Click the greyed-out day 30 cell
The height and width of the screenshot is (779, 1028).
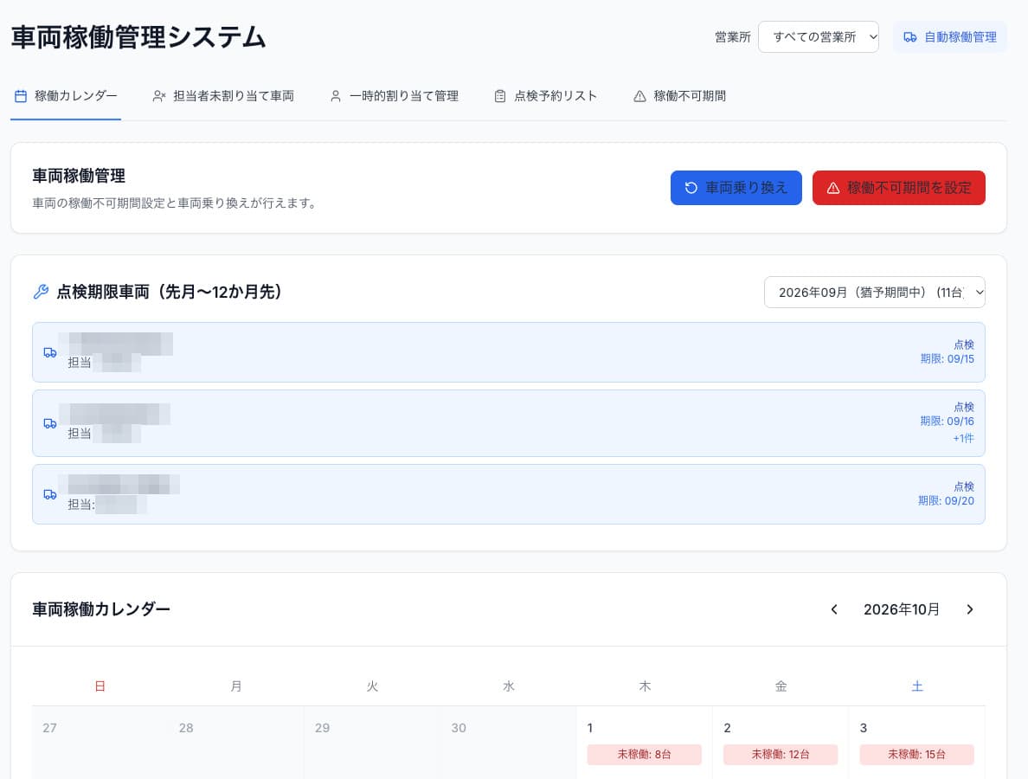pos(509,743)
